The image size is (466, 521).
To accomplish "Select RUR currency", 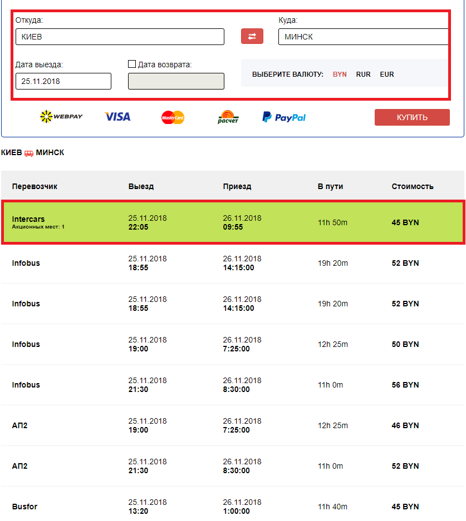I will coord(363,74).
